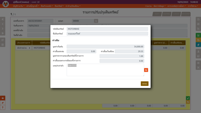Image resolution: width=201 pixels, height=113 pixels.
Task: Click the orange back arrow icon
Action: tap(3, 98)
